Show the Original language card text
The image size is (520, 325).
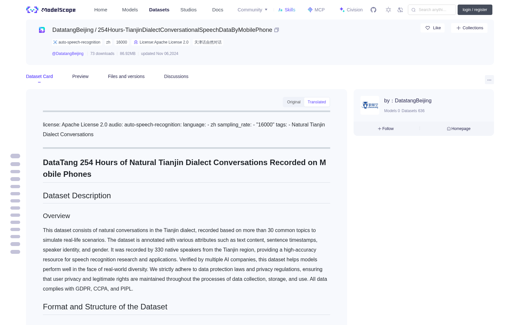(294, 102)
